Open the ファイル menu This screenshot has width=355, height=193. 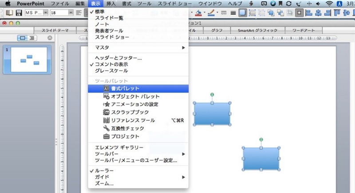[60, 4]
